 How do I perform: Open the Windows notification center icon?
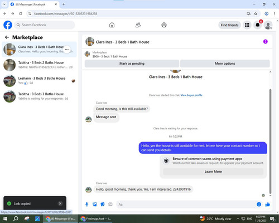(x=273, y=219)
